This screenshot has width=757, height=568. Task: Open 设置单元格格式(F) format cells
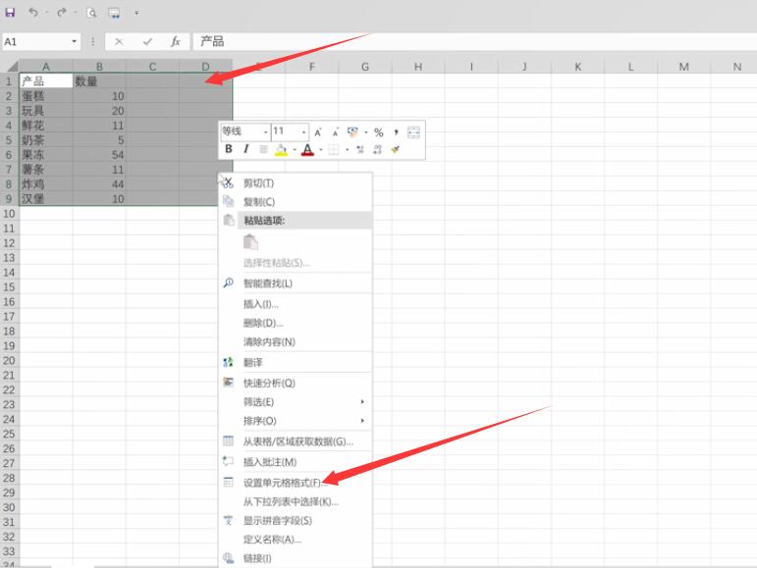pyautogui.click(x=296, y=483)
